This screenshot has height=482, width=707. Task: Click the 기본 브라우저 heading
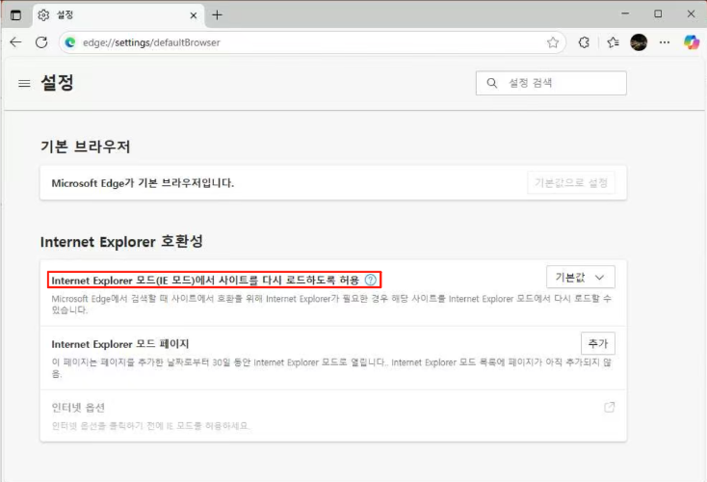click(86, 147)
